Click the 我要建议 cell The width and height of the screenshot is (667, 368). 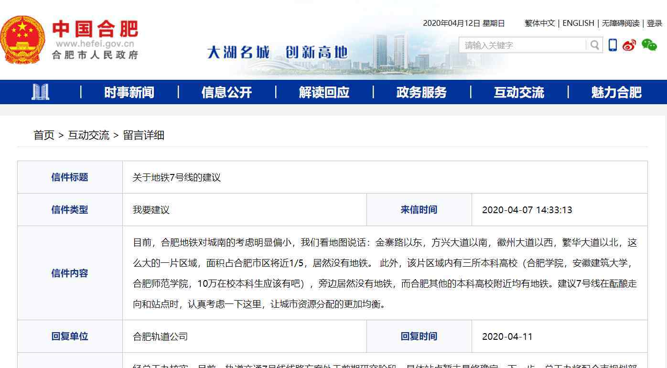click(x=245, y=210)
